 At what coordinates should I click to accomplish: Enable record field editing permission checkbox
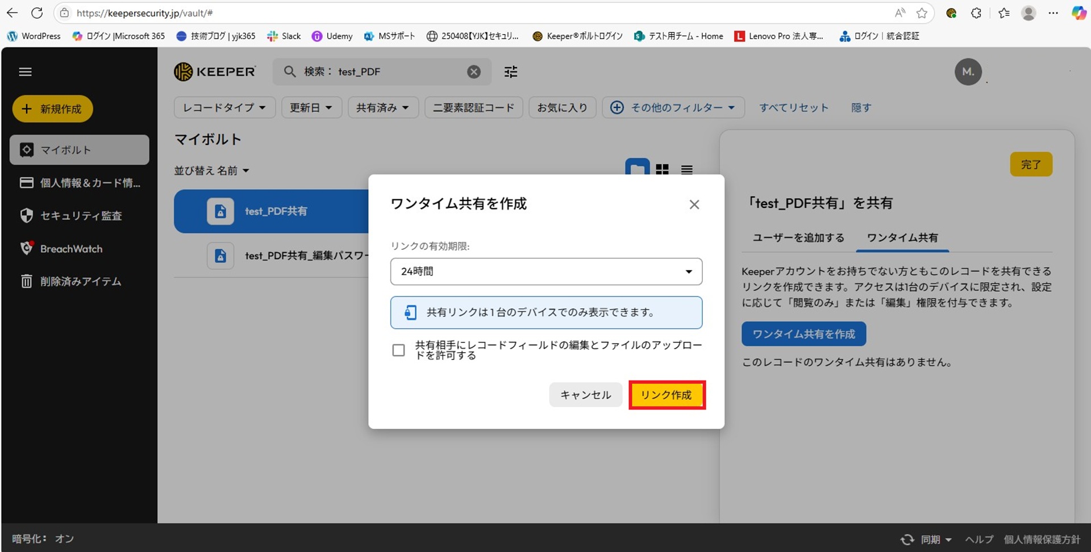tap(399, 350)
